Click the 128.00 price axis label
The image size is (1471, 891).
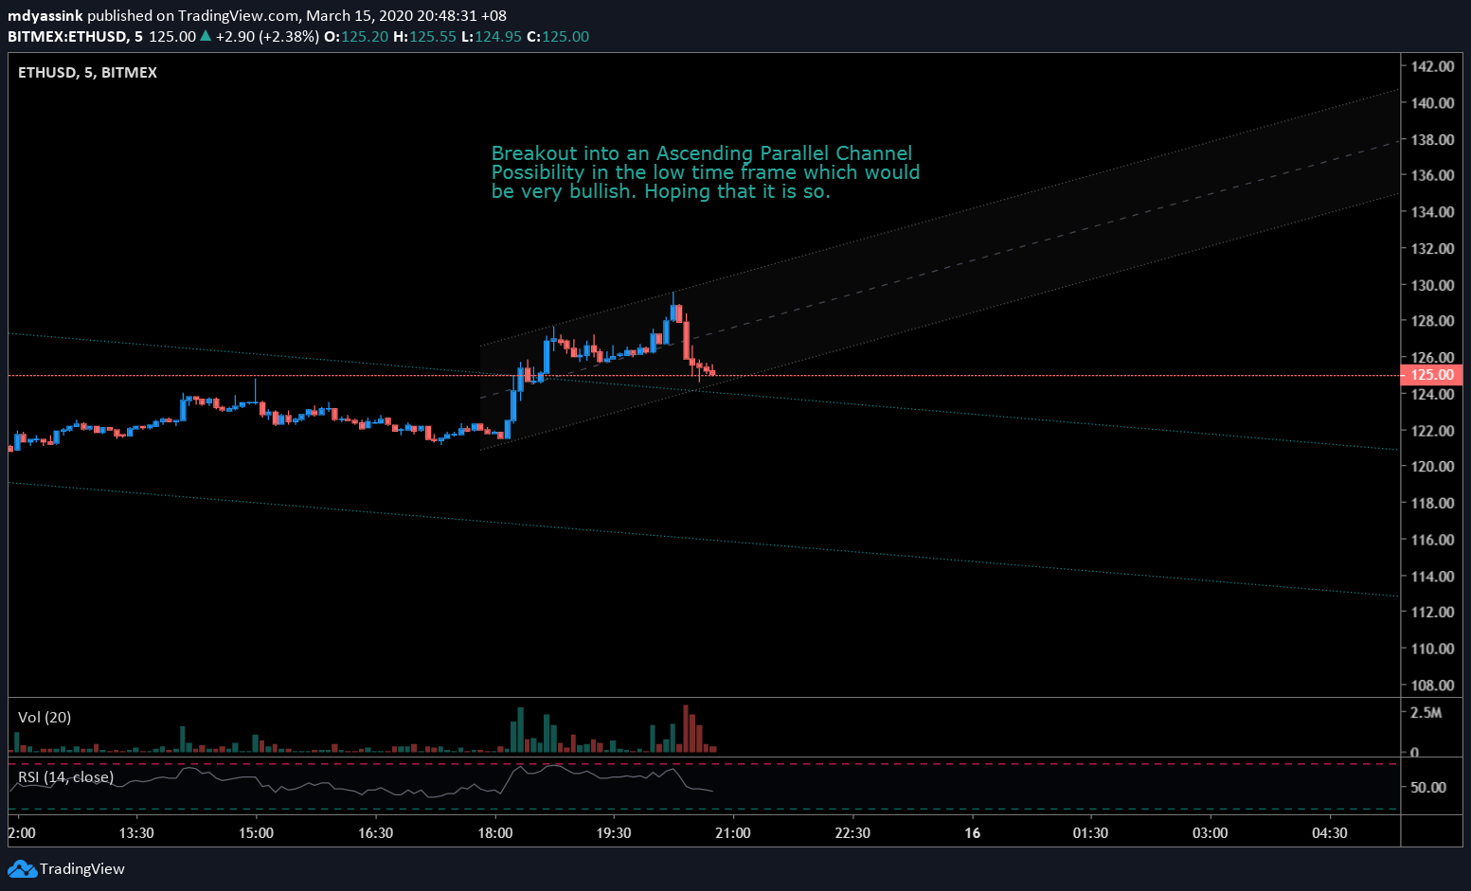pyautogui.click(x=1432, y=321)
